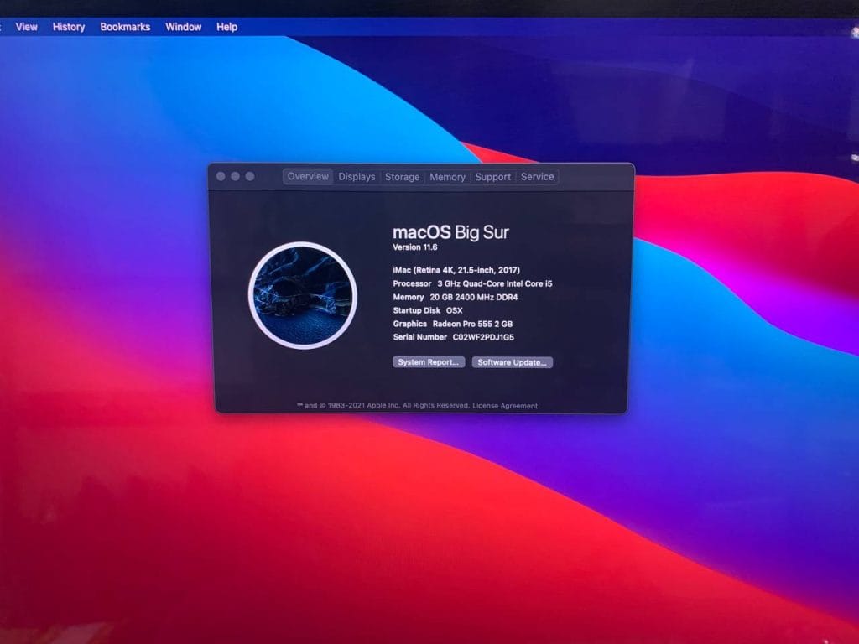Click the Window menu

tap(183, 27)
